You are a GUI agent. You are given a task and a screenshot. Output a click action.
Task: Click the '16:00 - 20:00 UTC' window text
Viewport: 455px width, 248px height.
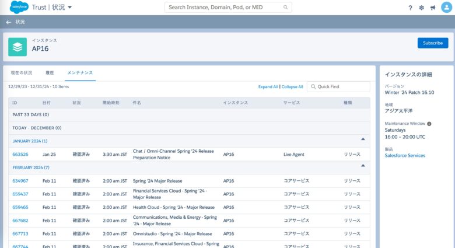pyautogui.click(x=405, y=137)
